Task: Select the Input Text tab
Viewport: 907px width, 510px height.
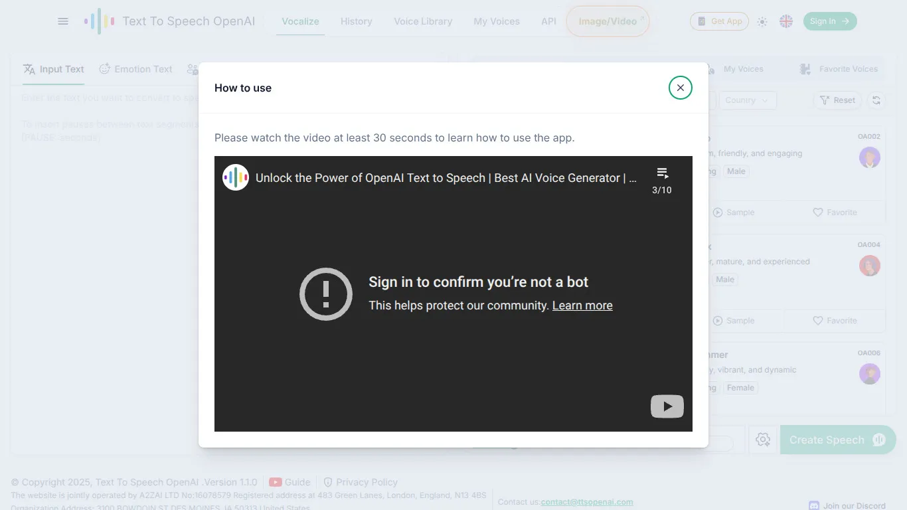Action: point(54,69)
